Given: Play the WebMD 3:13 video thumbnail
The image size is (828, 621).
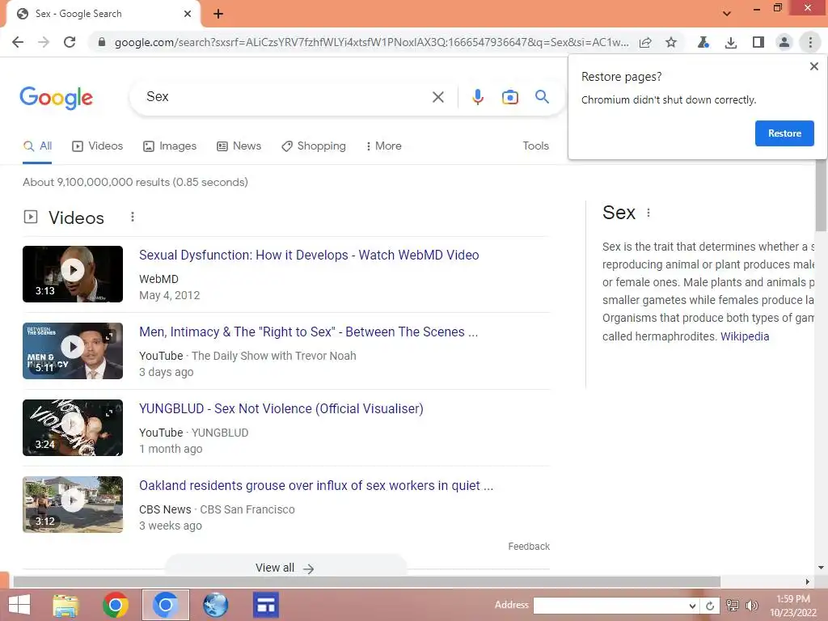Looking at the screenshot, I should (x=73, y=274).
